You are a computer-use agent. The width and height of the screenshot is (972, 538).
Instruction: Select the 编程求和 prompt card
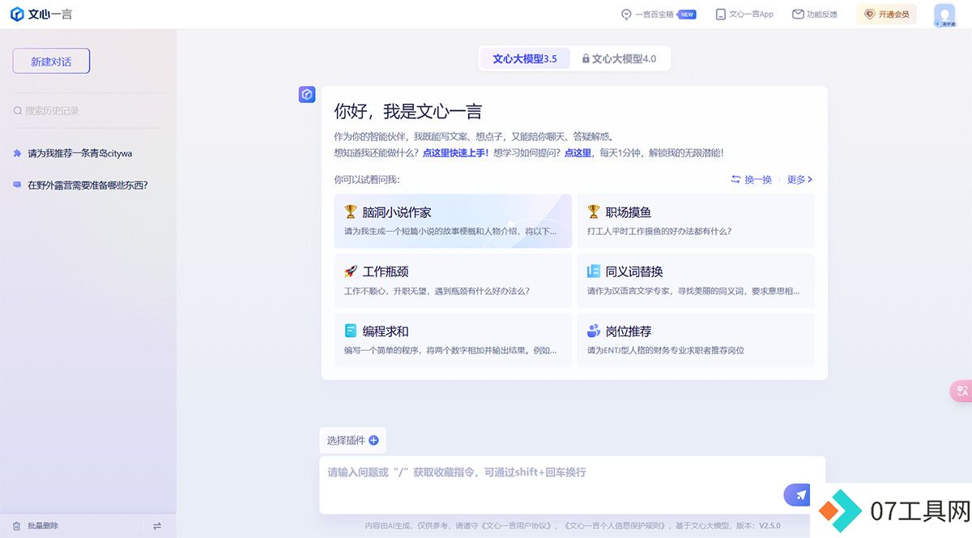click(x=453, y=340)
